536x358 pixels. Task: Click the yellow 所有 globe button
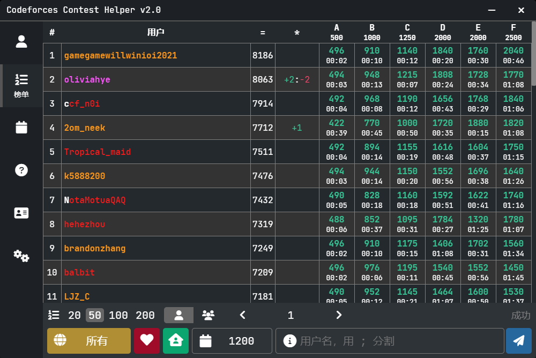pyautogui.click(x=89, y=341)
